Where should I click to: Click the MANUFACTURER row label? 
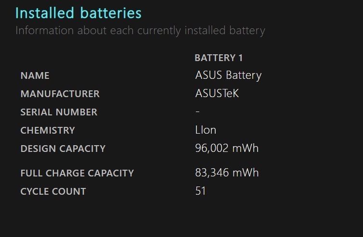[x=60, y=94]
